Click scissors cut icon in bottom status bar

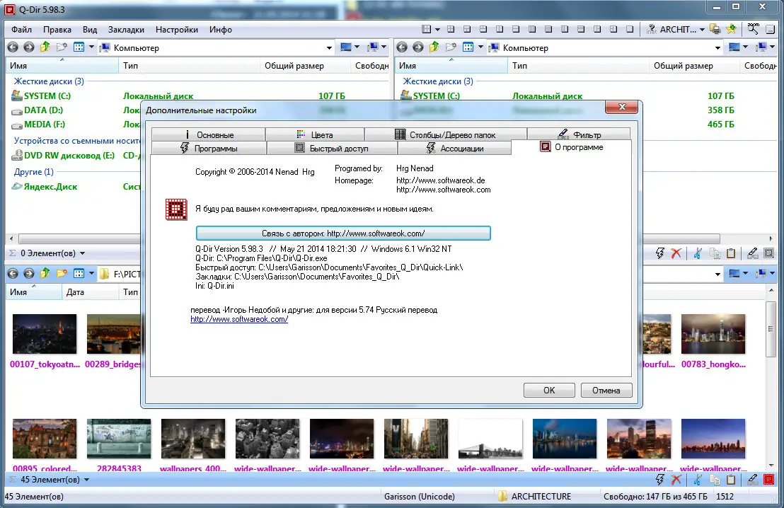(x=698, y=480)
